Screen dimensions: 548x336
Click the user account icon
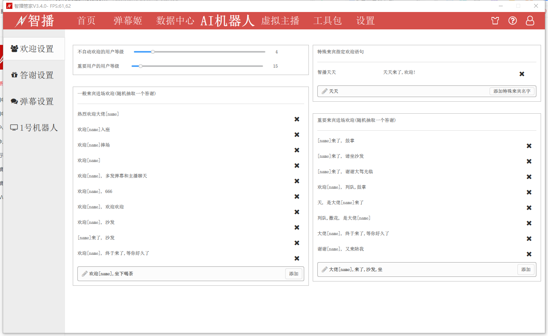pos(530,20)
